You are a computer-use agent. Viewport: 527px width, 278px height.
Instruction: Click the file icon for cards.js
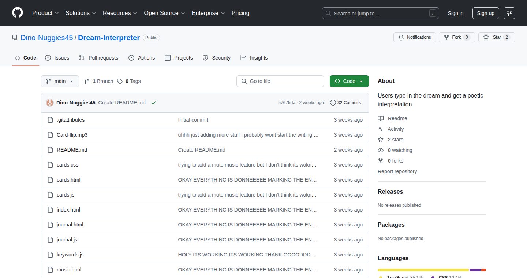coord(51,195)
